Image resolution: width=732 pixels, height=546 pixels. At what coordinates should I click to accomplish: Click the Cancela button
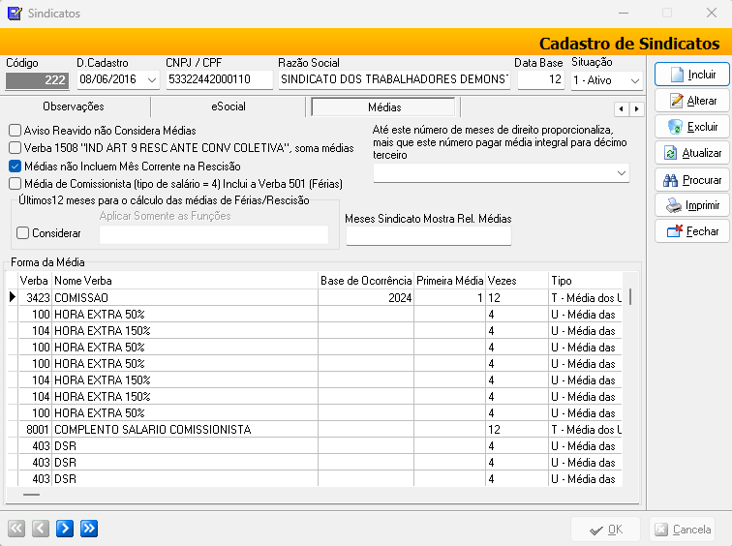pyautogui.click(x=683, y=530)
